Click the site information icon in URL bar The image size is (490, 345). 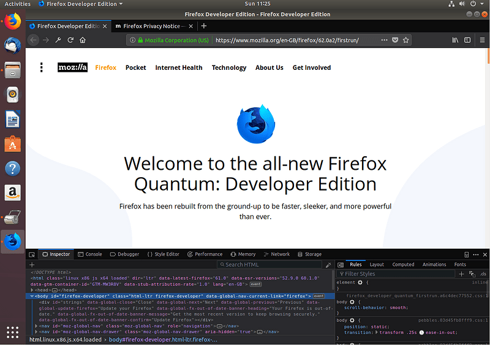coord(132,40)
